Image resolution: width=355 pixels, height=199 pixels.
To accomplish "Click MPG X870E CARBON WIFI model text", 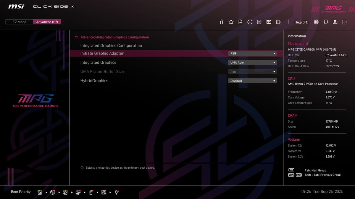I will [x=312, y=50].
